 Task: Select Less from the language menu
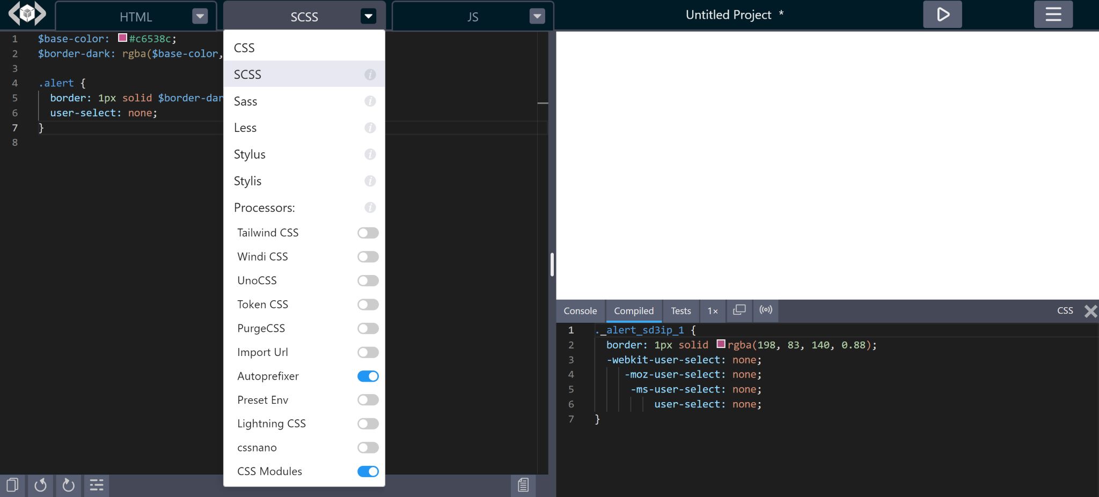(245, 128)
